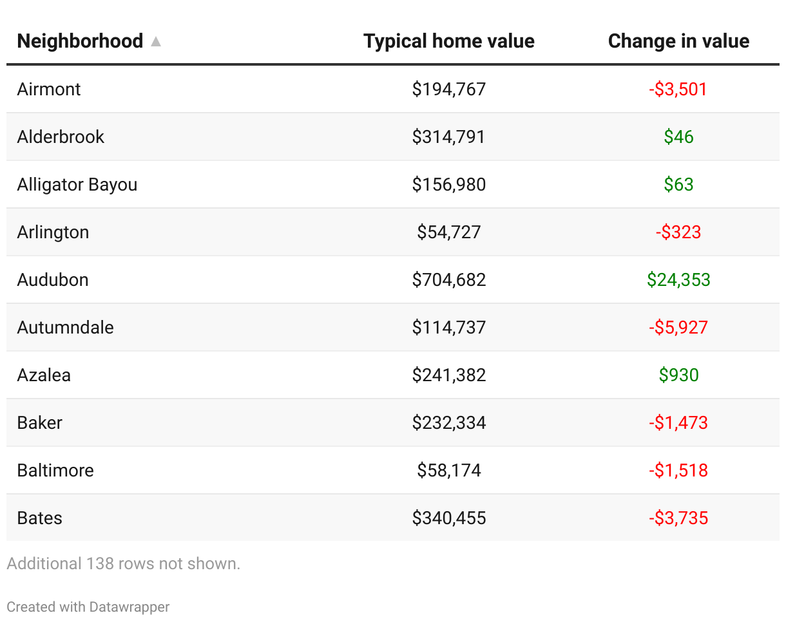Viewport: 786px width, 622px height.
Task: Select the Audubon home value $704,682
Action: pos(448,279)
